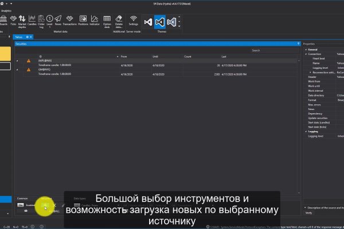This screenshot has width=344, height=229.
Task: Open the News panel icon
Action: [x=57, y=22]
